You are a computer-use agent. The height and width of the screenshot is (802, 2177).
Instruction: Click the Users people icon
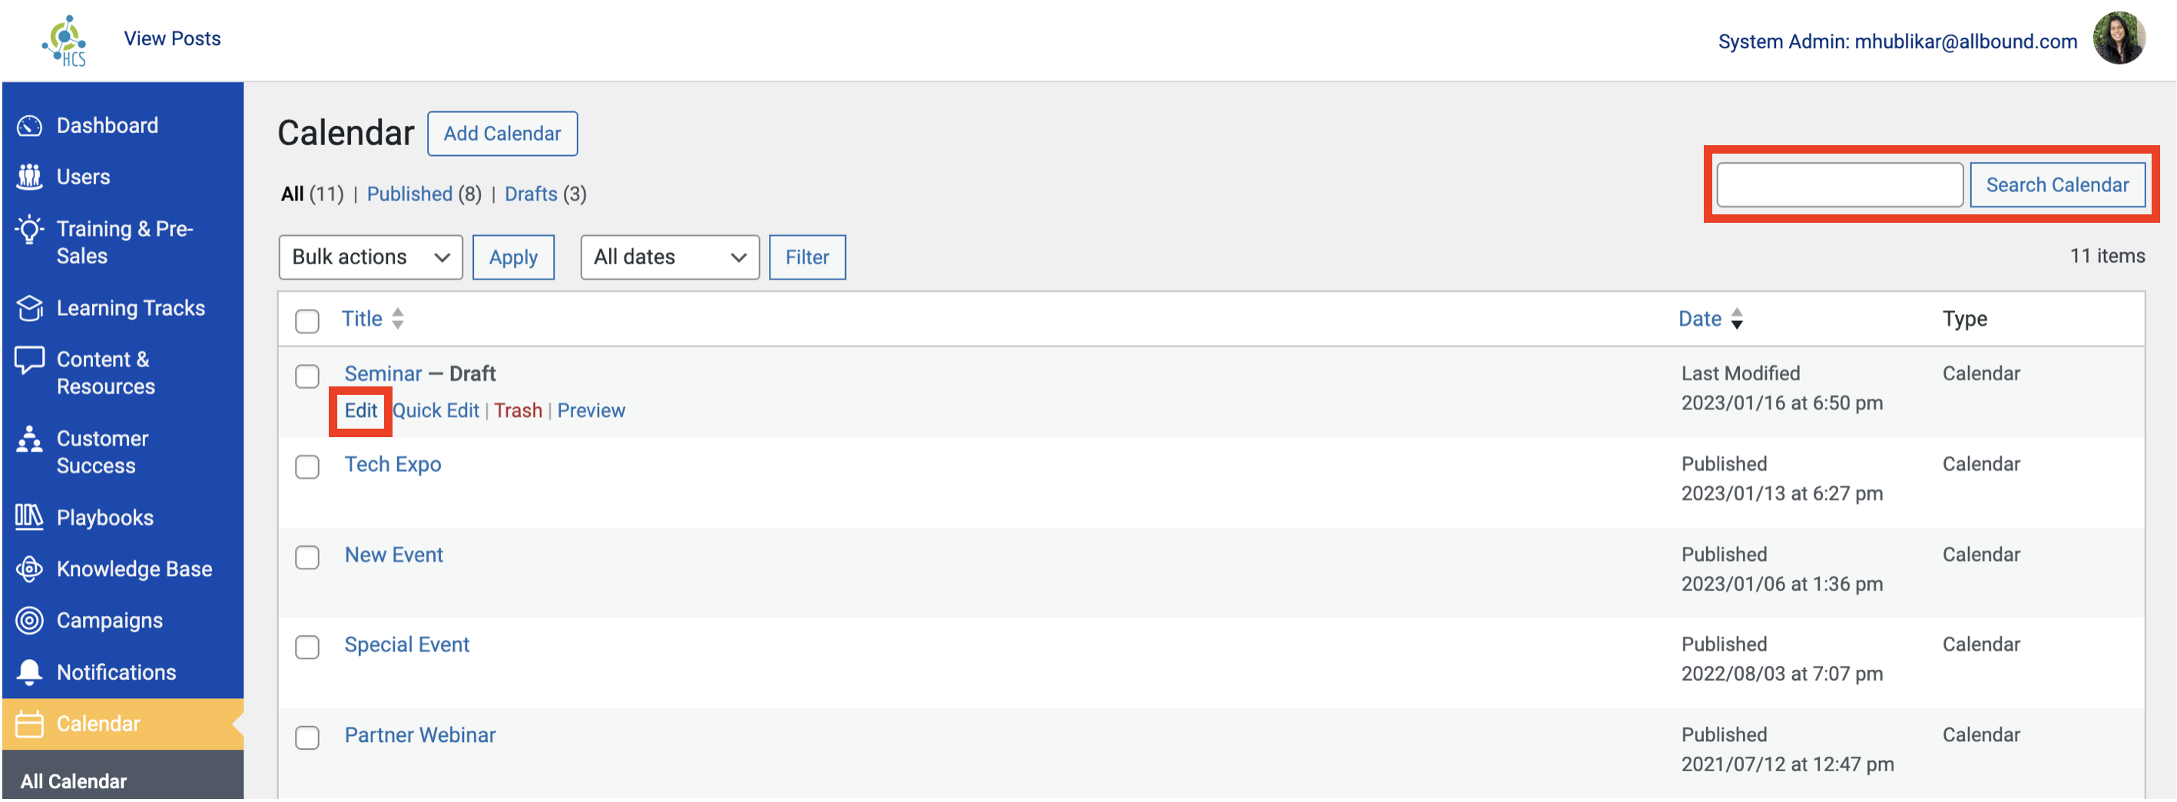pyautogui.click(x=30, y=177)
